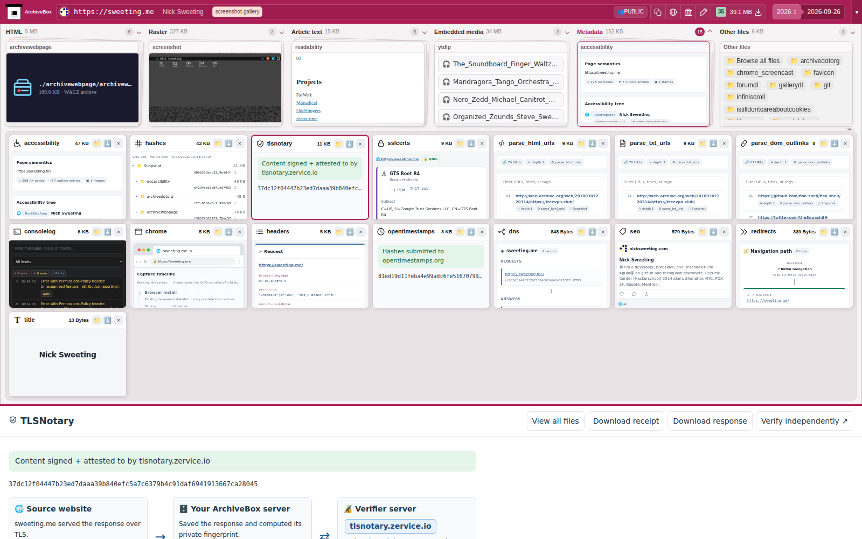Viewport: 862px width, 539px height.
Task: Open the istilldontcareaboutcookies folder
Action: pos(769,109)
